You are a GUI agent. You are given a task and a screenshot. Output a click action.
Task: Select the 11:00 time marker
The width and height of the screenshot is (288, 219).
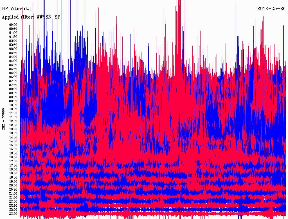pyautogui.click(x=13, y=113)
